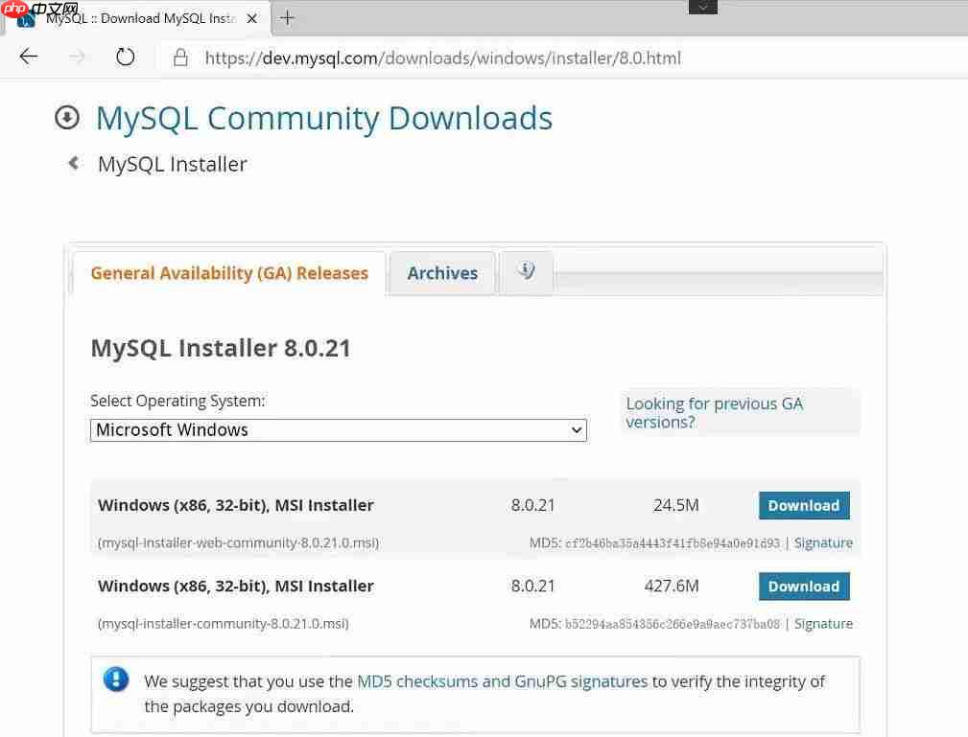
Task: Click the download circle icon beside MySQL Community Downloads
Action: pyautogui.click(x=66, y=117)
